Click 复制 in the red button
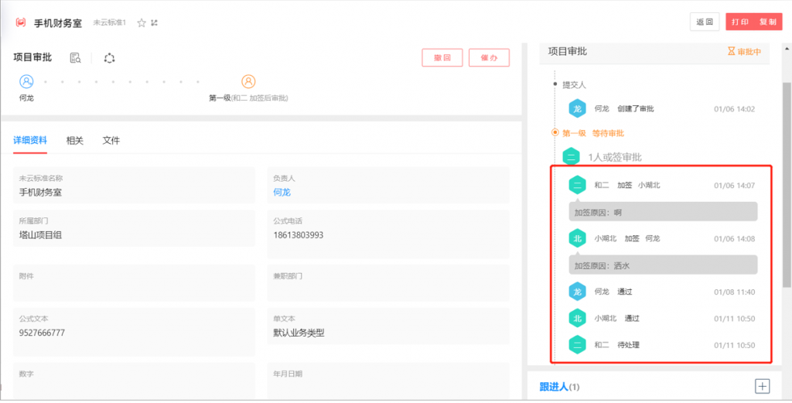Viewport: 792px width, 403px height. 767,22
